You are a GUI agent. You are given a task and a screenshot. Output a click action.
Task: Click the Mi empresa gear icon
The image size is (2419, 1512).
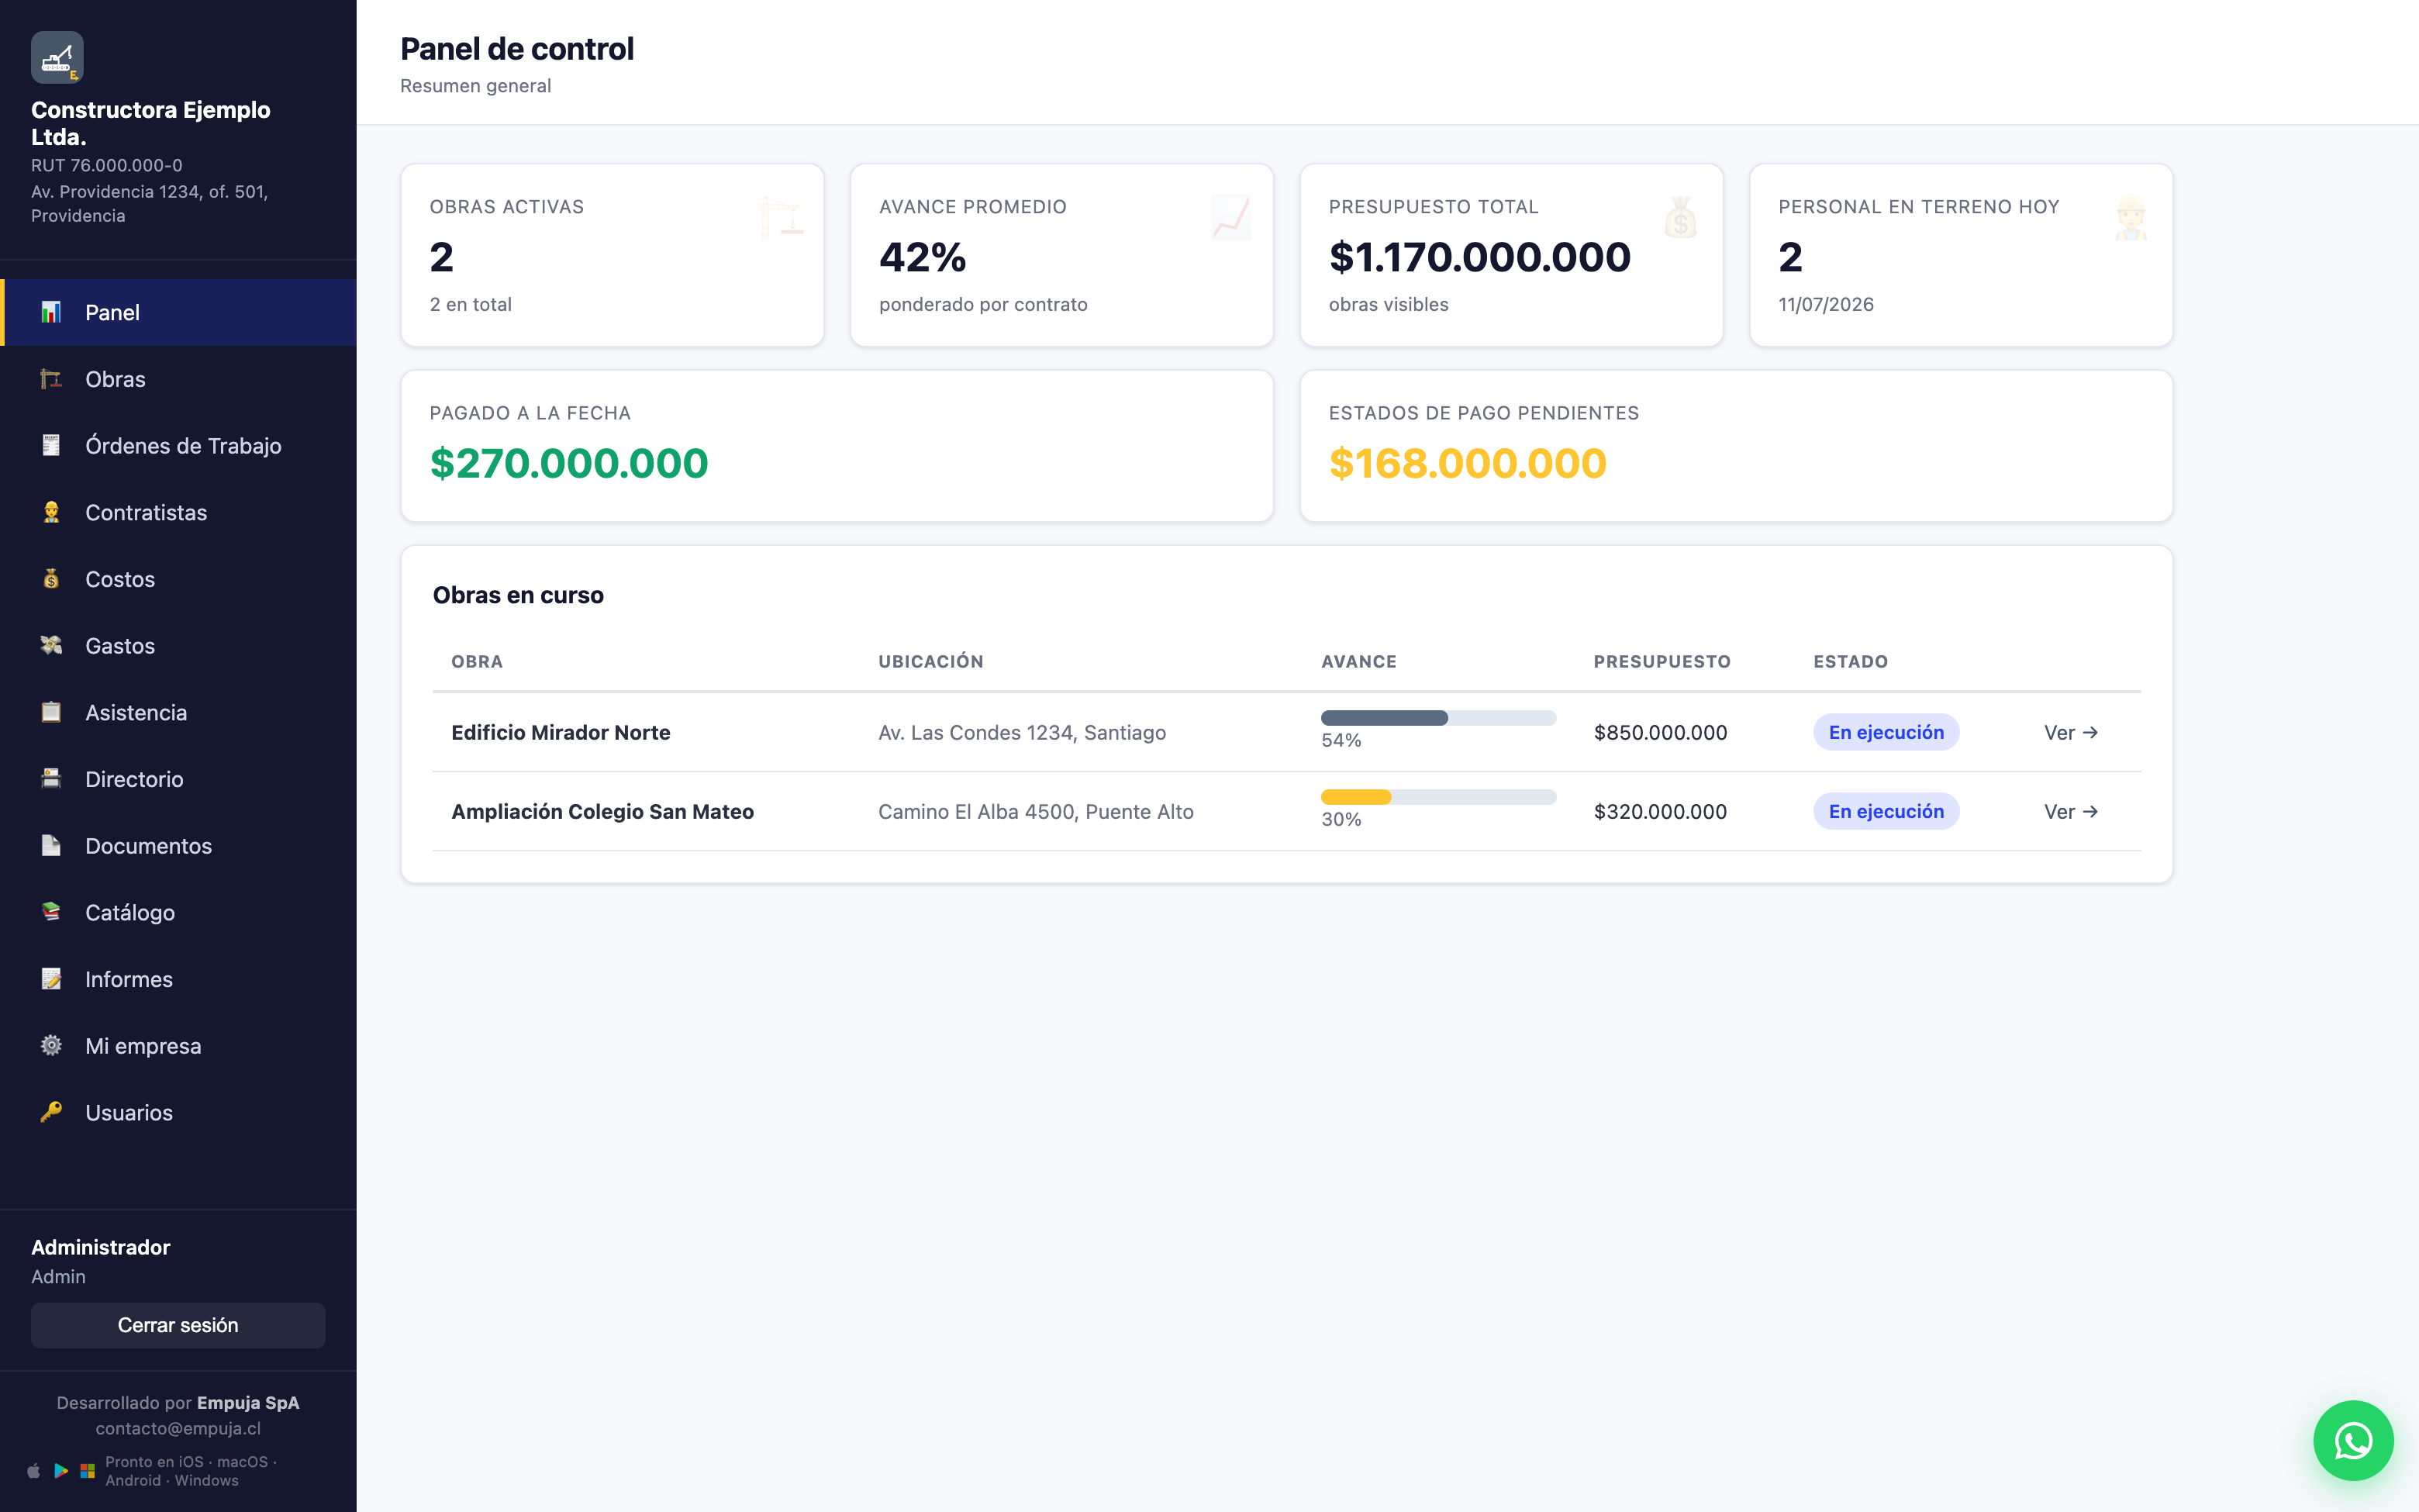(x=51, y=1045)
